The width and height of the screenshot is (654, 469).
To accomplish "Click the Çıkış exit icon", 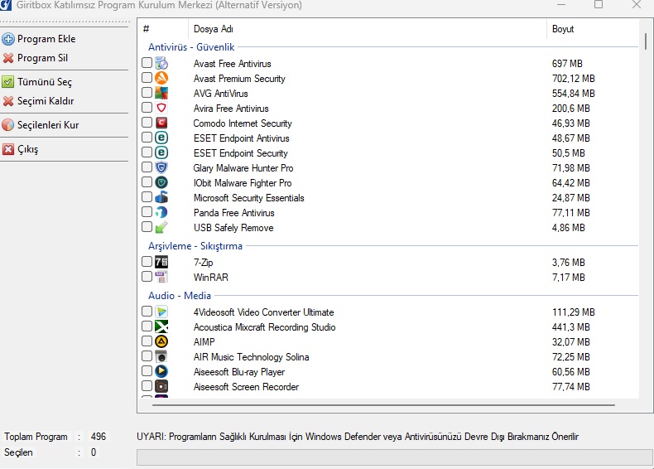I will pos(8,149).
